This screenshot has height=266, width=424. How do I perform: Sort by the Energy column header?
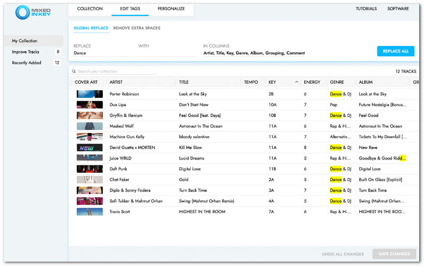[312, 82]
